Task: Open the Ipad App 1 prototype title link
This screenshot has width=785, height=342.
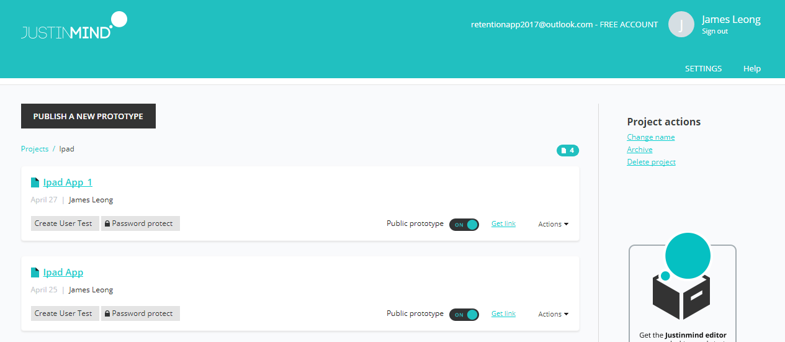Action: point(68,182)
